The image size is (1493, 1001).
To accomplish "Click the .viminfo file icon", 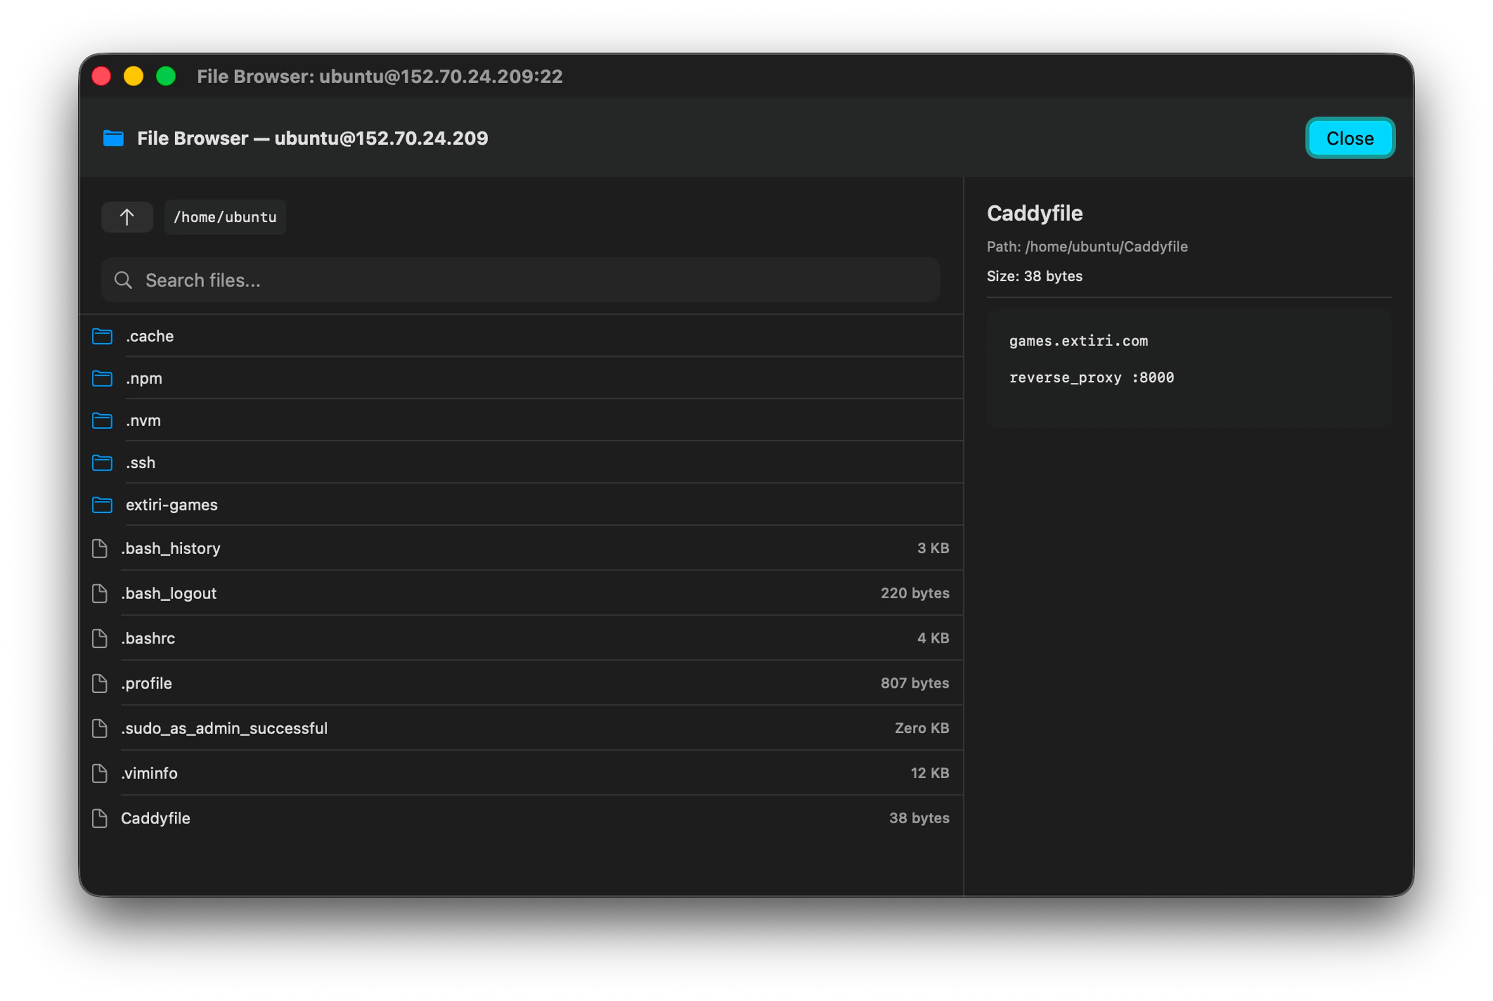I will pyautogui.click(x=100, y=774).
